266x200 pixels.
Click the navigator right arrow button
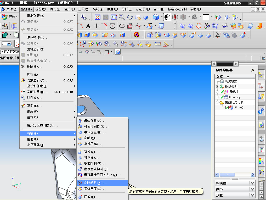tap(236, 64)
